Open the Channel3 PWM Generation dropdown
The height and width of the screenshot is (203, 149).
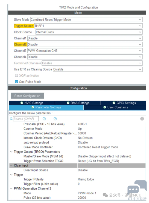coord(85,51)
